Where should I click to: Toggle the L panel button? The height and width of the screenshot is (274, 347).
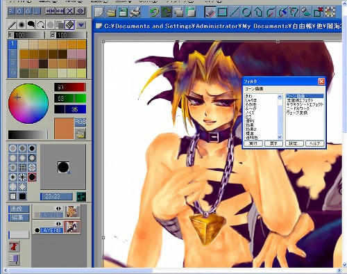(x=37, y=11)
